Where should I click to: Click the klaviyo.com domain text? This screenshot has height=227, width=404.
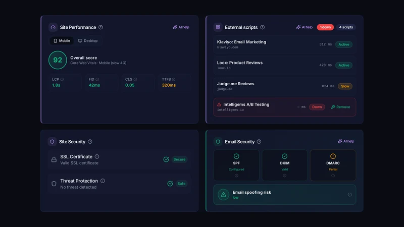pos(228,47)
